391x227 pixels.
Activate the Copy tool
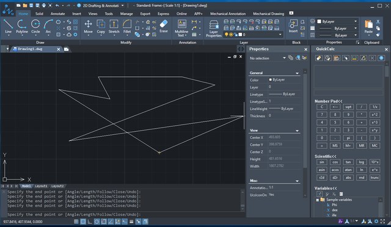pos(101,26)
